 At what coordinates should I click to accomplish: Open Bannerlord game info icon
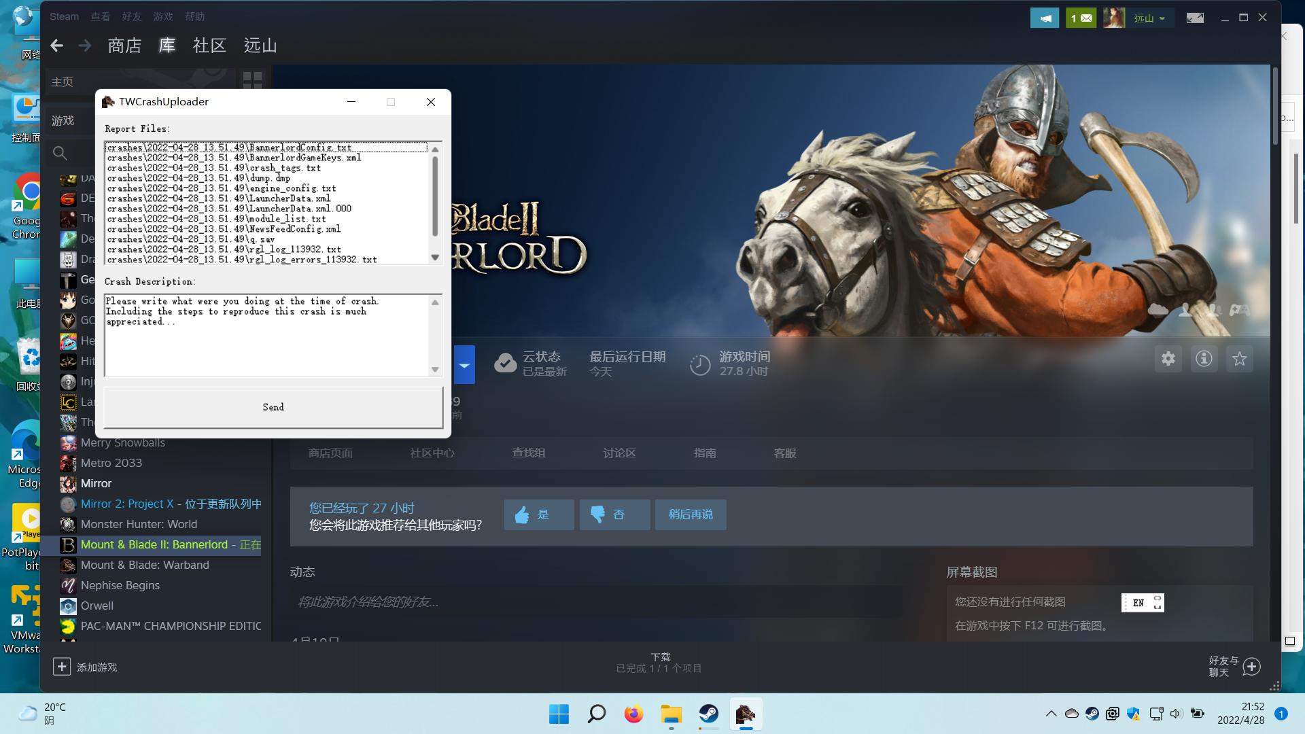[1204, 359]
